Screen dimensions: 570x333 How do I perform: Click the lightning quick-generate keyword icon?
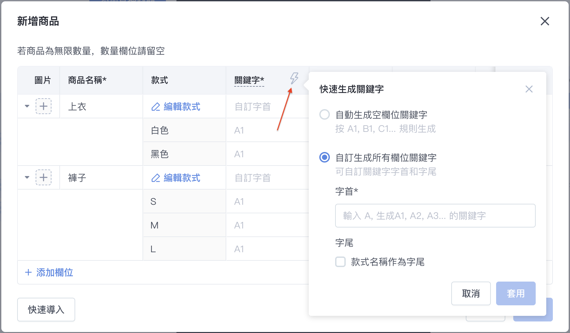click(294, 78)
